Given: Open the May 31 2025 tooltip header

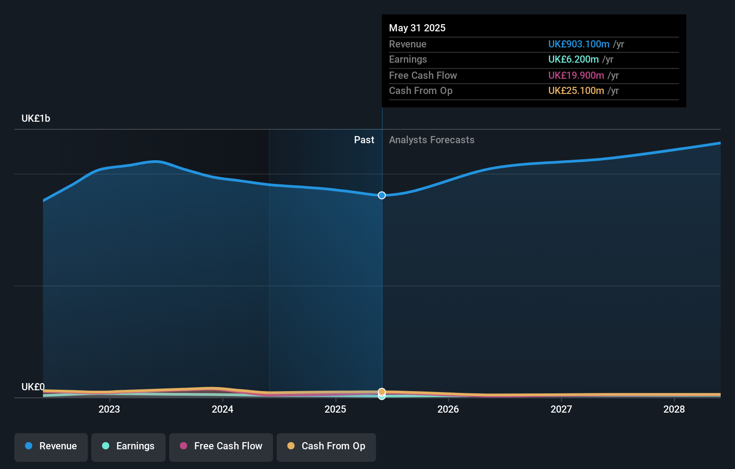Looking at the screenshot, I should (417, 28).
